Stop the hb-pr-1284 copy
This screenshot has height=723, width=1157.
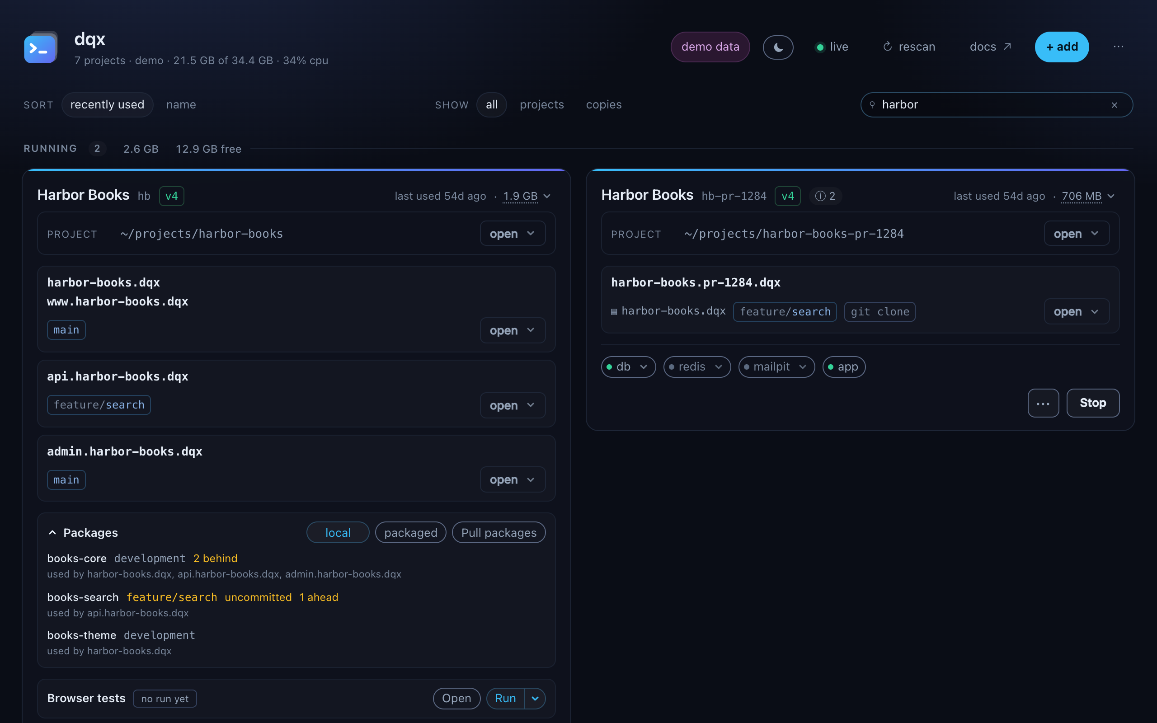(x=1093, y=403)
